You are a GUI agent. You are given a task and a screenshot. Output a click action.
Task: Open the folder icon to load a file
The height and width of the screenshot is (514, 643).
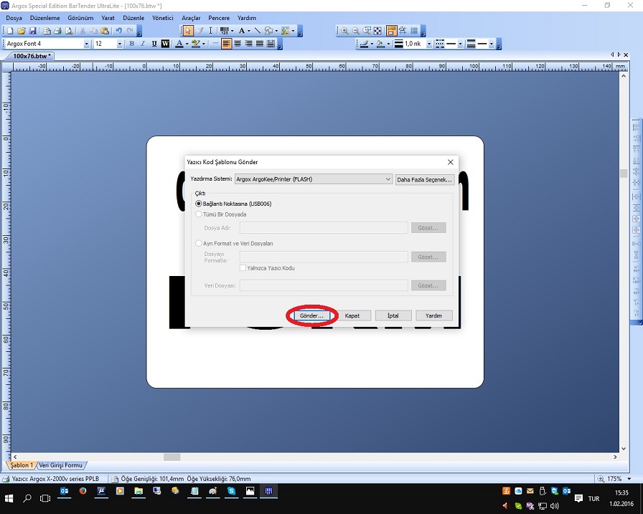point(22,31)
